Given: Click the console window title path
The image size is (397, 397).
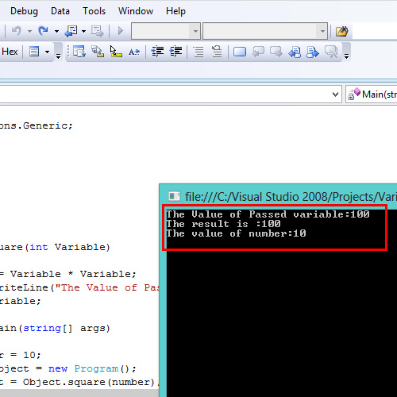Looking at the screenshot, I should pos(291,197).
